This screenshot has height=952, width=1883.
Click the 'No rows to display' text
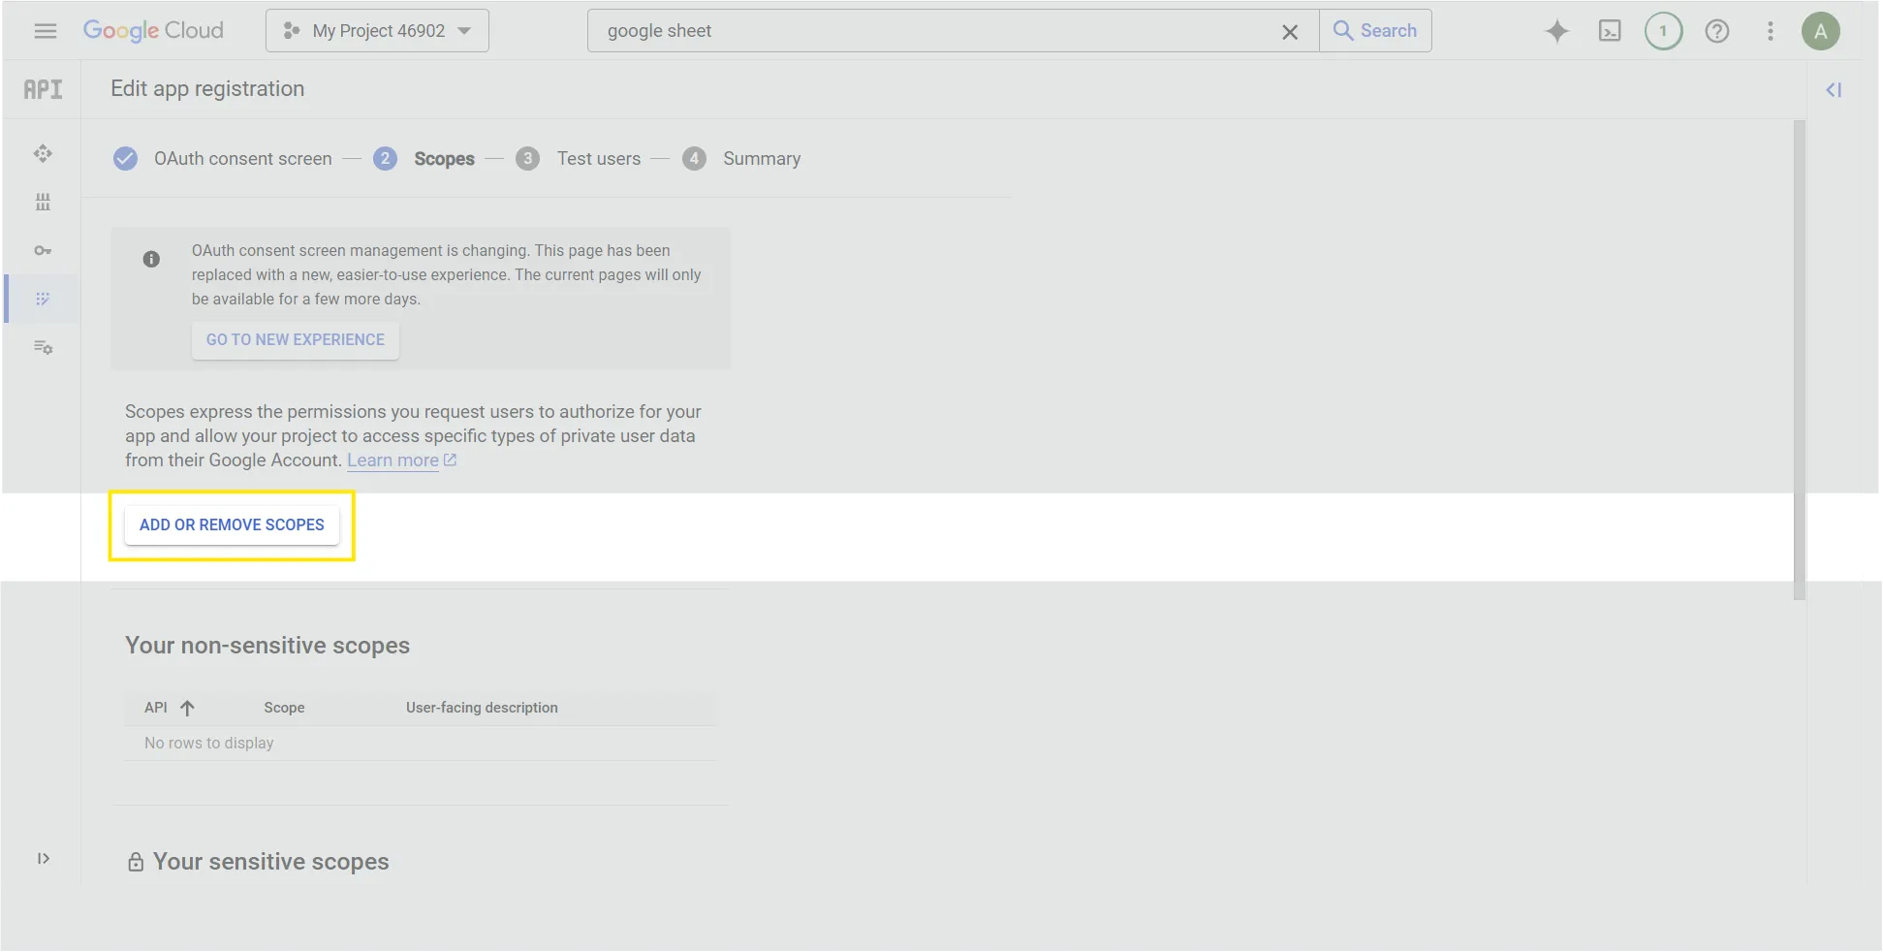[x=209, y=744]
